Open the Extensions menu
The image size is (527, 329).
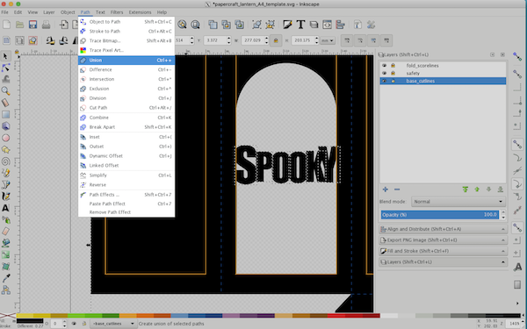tap(140, 12)
